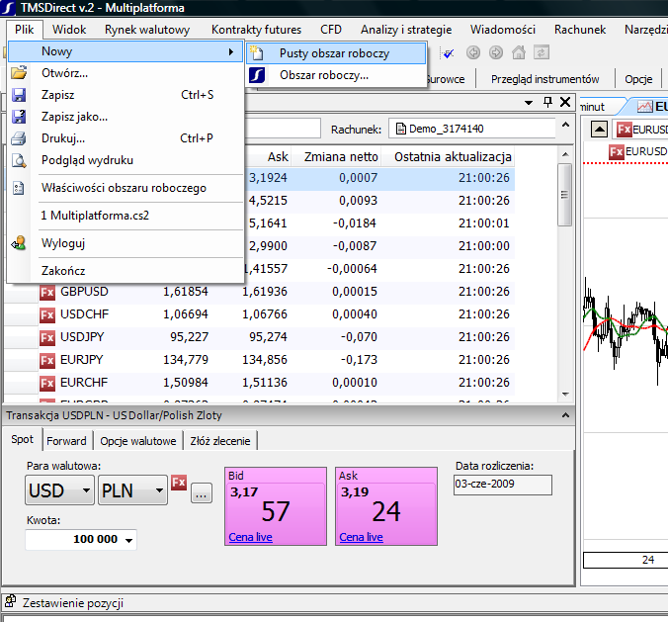
Task: Collapse the Transakcja USDPLN panel
Action: [565, 414]
